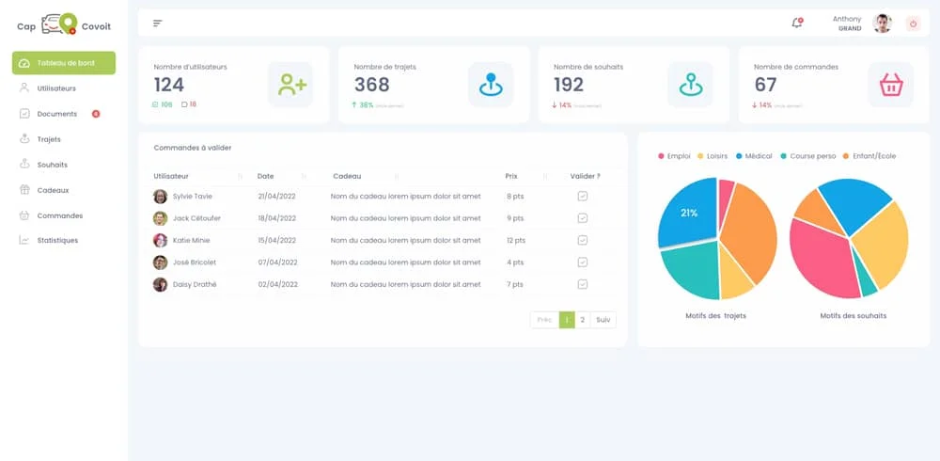This screenshot has height=461, width=940.
Task: Click the add-user icon in the users card
Action: tap(290, 85)
